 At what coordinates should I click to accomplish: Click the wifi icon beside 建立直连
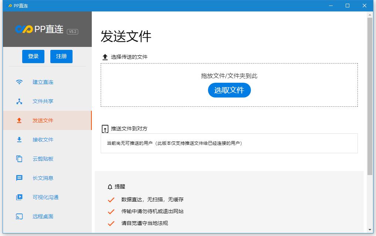[x=19, y=82]
